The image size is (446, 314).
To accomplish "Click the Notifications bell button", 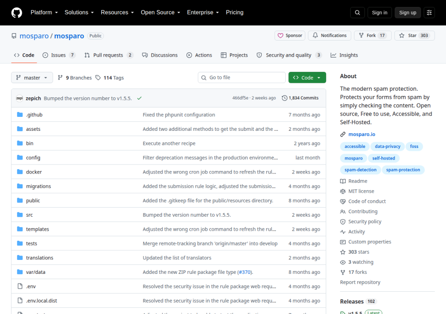I will click(x=329, y=36).
